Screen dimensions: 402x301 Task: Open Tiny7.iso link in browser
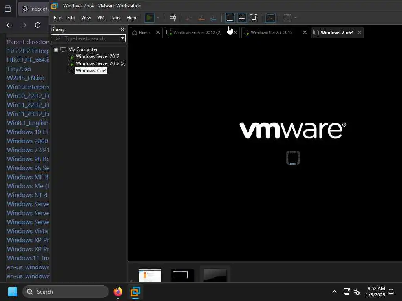(x=19, y=69)
